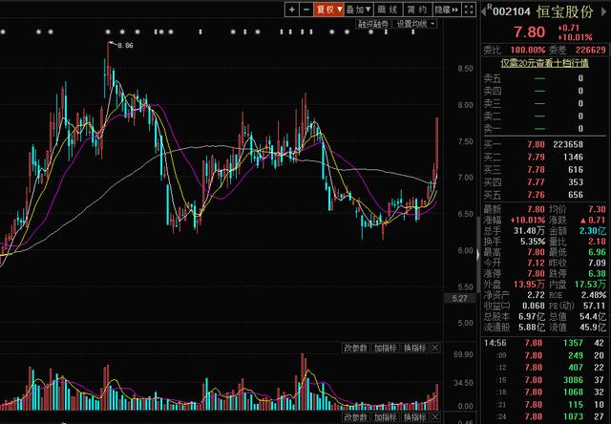Click the 流通股 5.88亿 value
Image resolution: width=611 pixels, height=424 pixels.
(x=532, y=328)
